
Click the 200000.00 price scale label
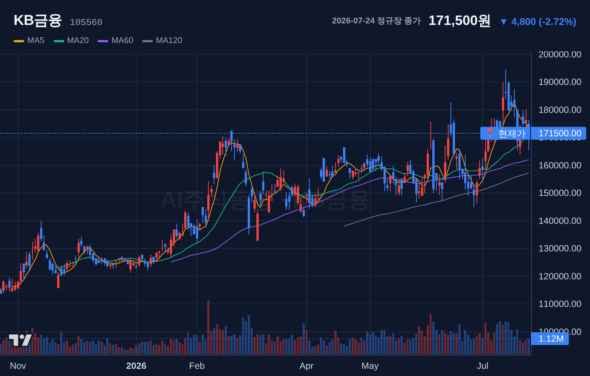560,54
